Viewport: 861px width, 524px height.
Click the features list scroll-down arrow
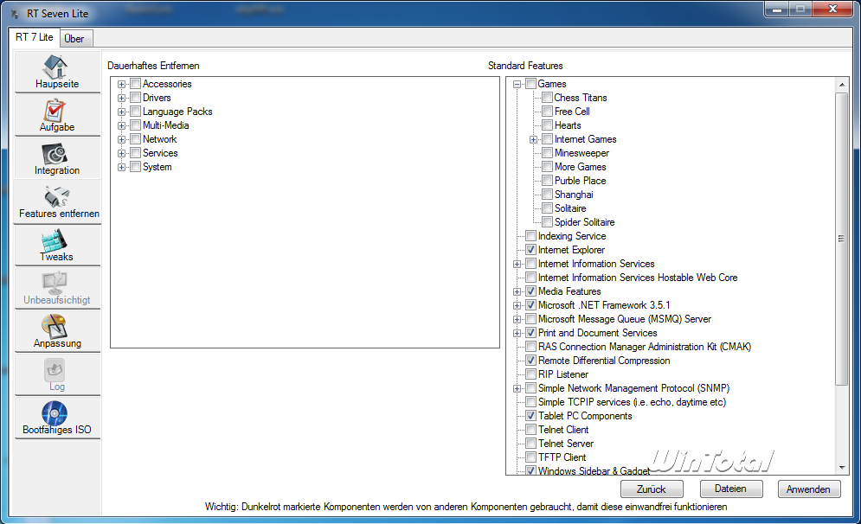(x=842, y=468)
